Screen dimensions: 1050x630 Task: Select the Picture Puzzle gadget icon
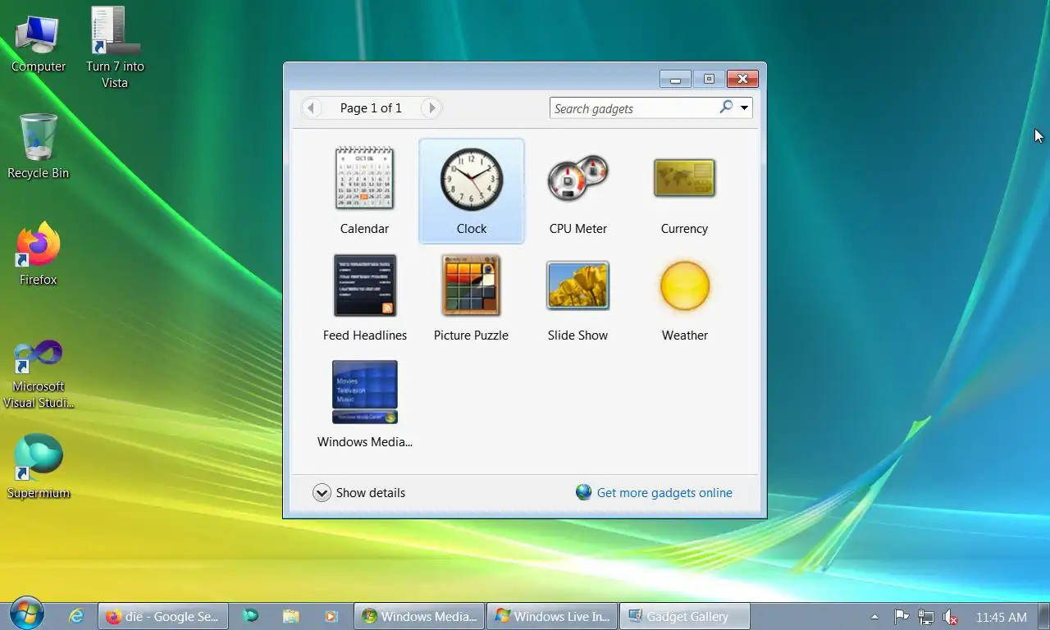click(472, 285)
